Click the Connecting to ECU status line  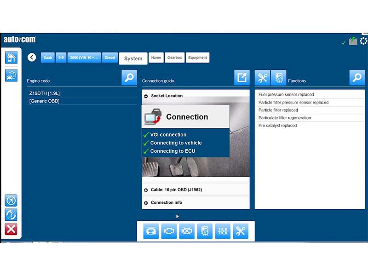pos(169,151)
